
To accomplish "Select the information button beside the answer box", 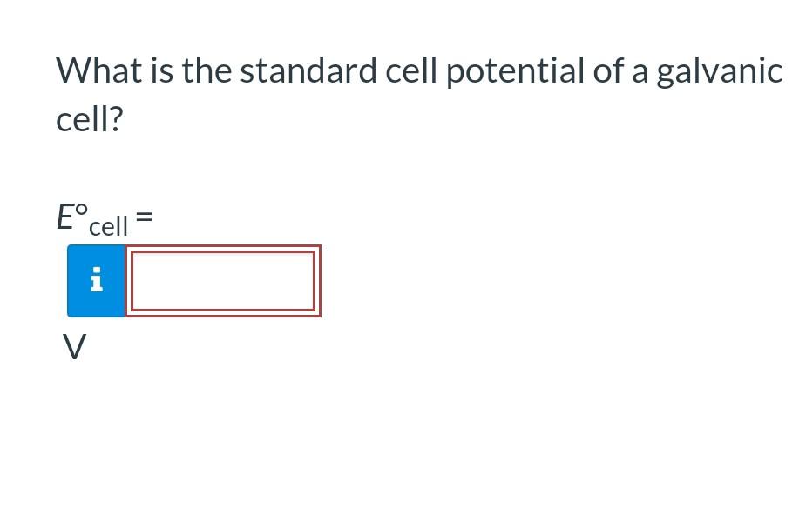I will 96,280.
